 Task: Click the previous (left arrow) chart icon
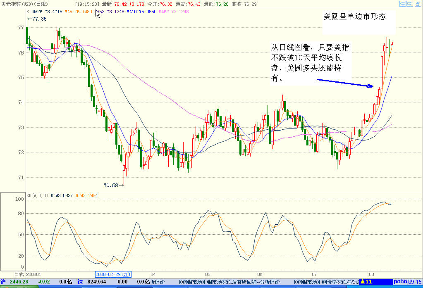click(x=403, y=3)
